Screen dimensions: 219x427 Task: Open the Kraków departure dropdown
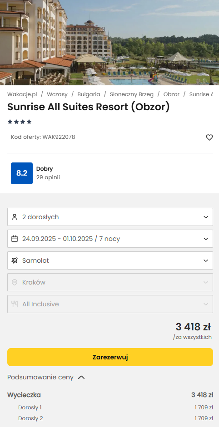[110, 282]
